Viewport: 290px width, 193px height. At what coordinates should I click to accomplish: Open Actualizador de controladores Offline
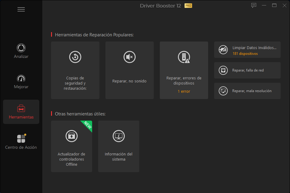coord(72,146)
